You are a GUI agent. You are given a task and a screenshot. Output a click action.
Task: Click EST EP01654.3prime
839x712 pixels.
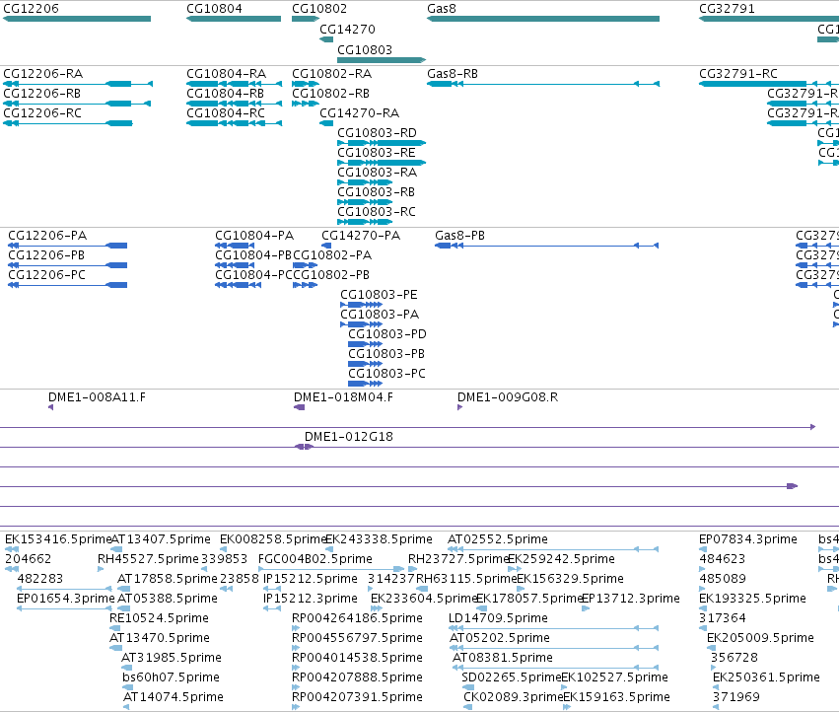[65, 608]
